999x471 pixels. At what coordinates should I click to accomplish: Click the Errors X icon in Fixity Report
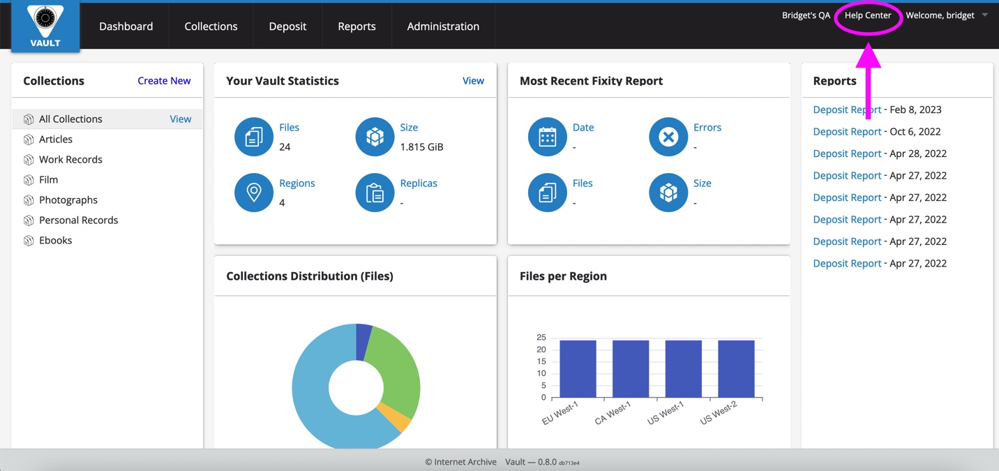(668, 137)
